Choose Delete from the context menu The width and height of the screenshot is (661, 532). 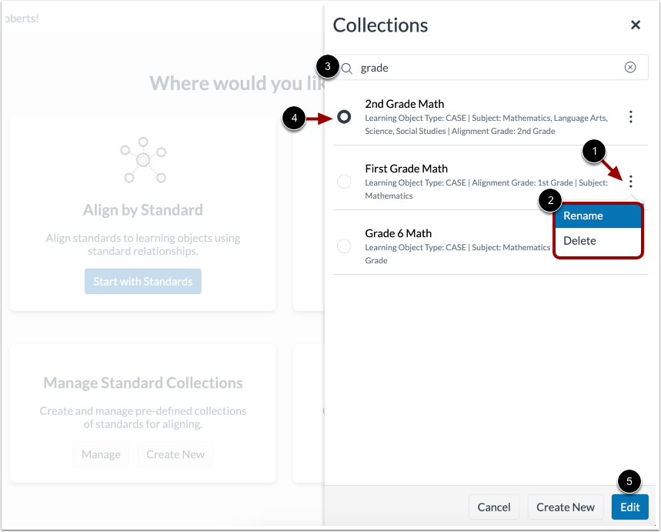[x=580, y=240]
